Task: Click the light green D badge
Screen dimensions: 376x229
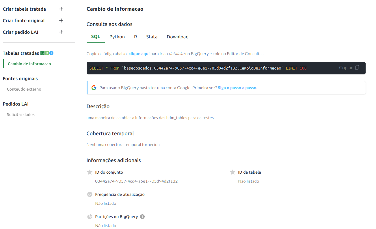Action: click(47, 53)
